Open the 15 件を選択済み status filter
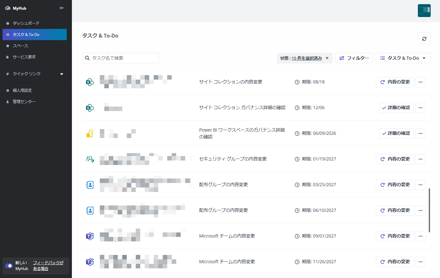 [307, 58]
